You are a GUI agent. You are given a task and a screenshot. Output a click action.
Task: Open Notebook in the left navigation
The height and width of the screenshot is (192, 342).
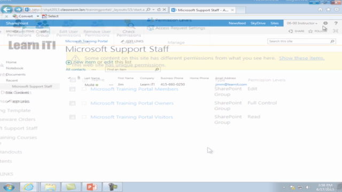pyautogui.click(x=14, y=68)
